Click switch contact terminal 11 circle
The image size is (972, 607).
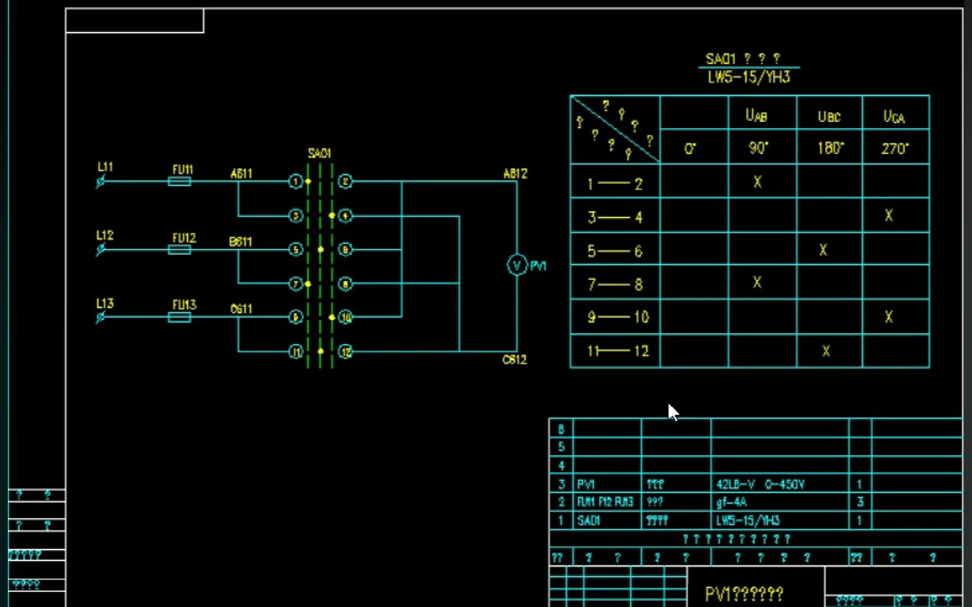[295, 352]
